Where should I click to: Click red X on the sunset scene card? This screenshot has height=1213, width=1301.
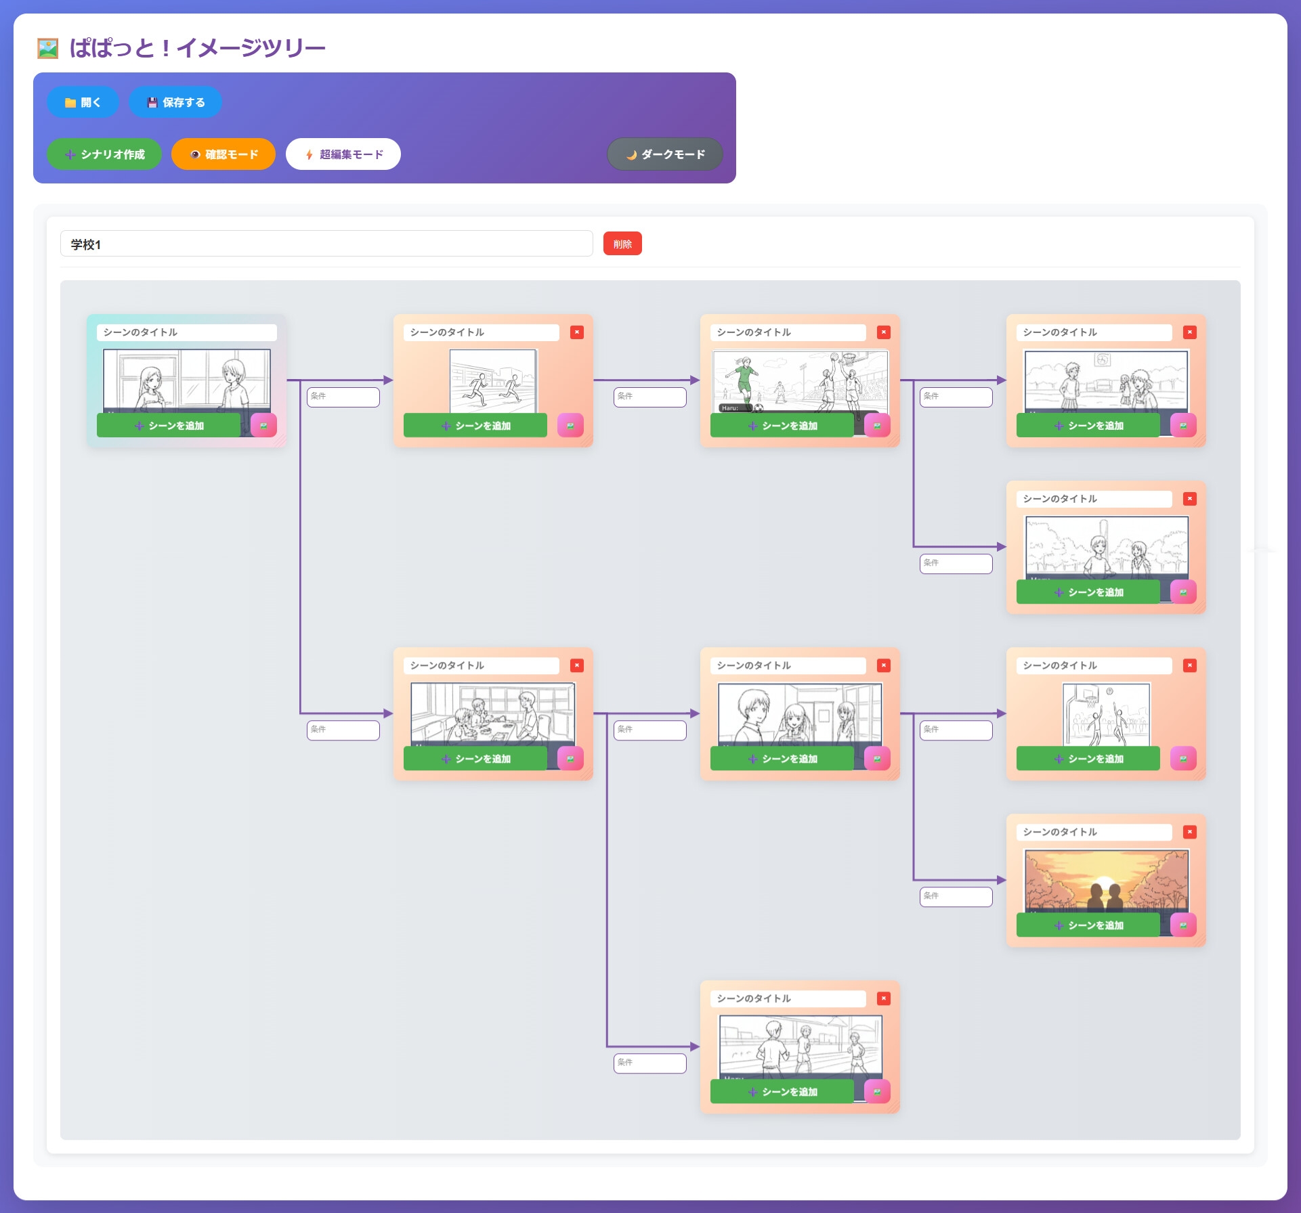pyautogui.click(x=1189, y=832)
